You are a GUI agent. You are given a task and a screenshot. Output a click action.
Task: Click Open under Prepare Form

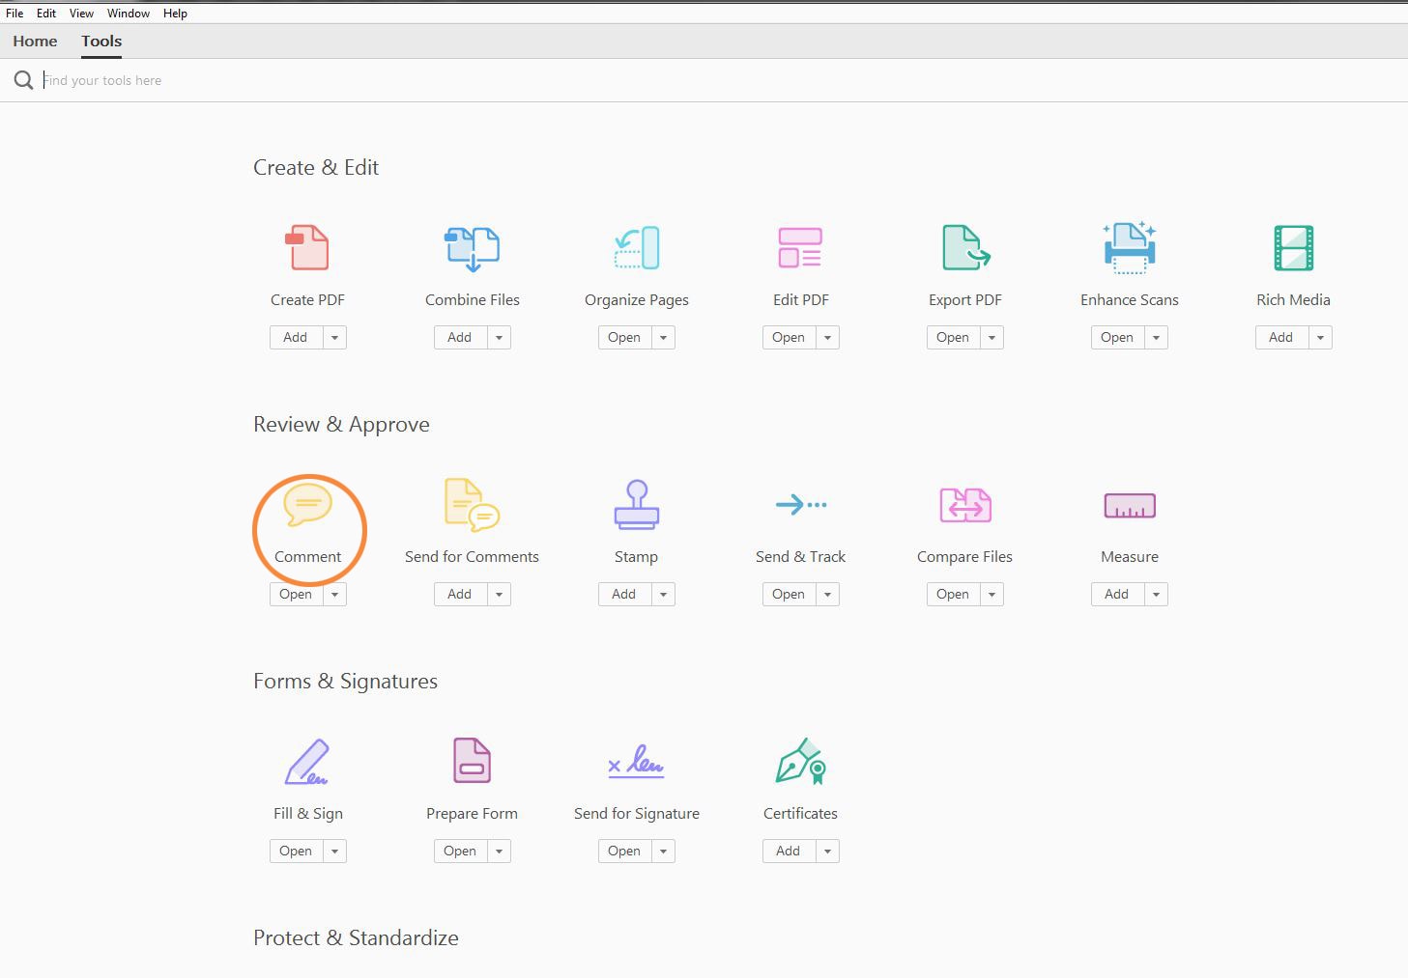460,851
